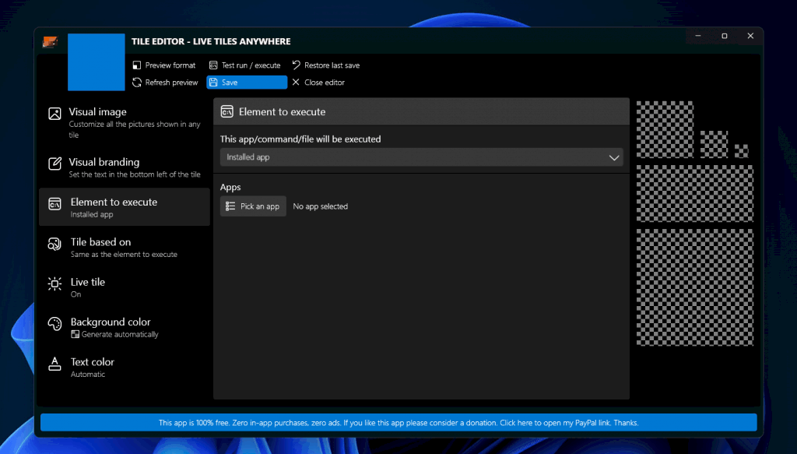Viewport: 797px width, 454px height.
Task: Click the blue tile color preview
Action: click(x=96, y=62)
